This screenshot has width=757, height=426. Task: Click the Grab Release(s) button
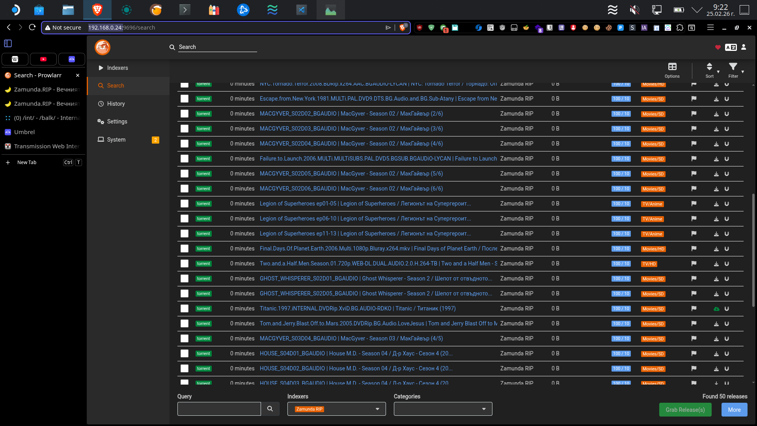point(685,410)
